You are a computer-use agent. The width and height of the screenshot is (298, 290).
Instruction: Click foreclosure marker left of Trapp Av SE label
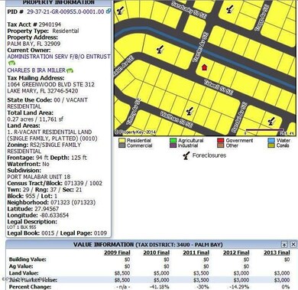pos(230,9)
